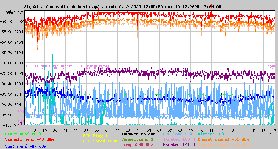Select the 'TxPower 25 dBm' legend entry
The width and height of the screenshot is (278, 149).
[x=138, y=134]
